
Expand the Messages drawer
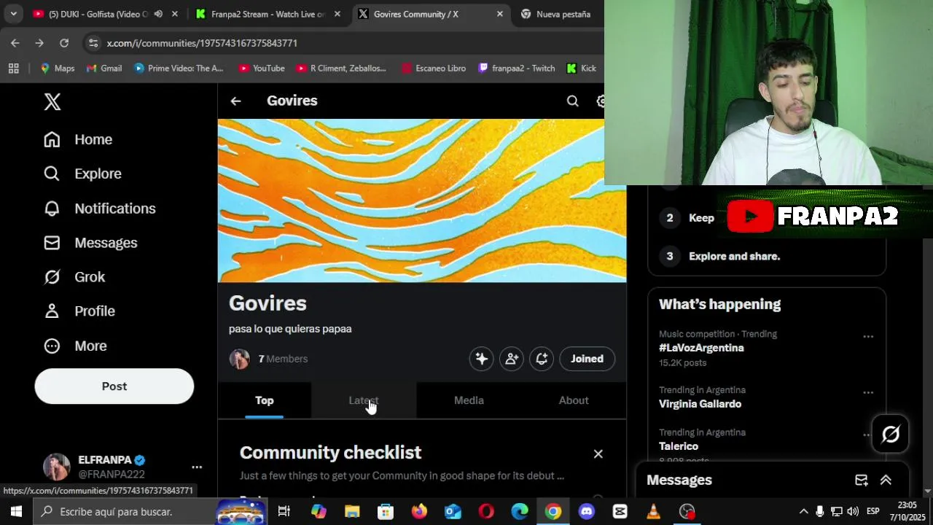click(x=886, y=480)
